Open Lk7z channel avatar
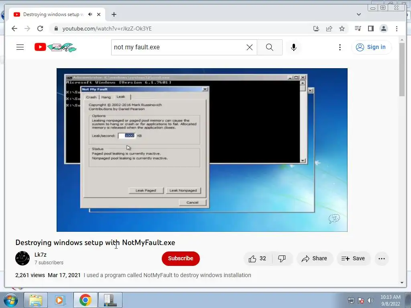 click(x=22, y=258)
